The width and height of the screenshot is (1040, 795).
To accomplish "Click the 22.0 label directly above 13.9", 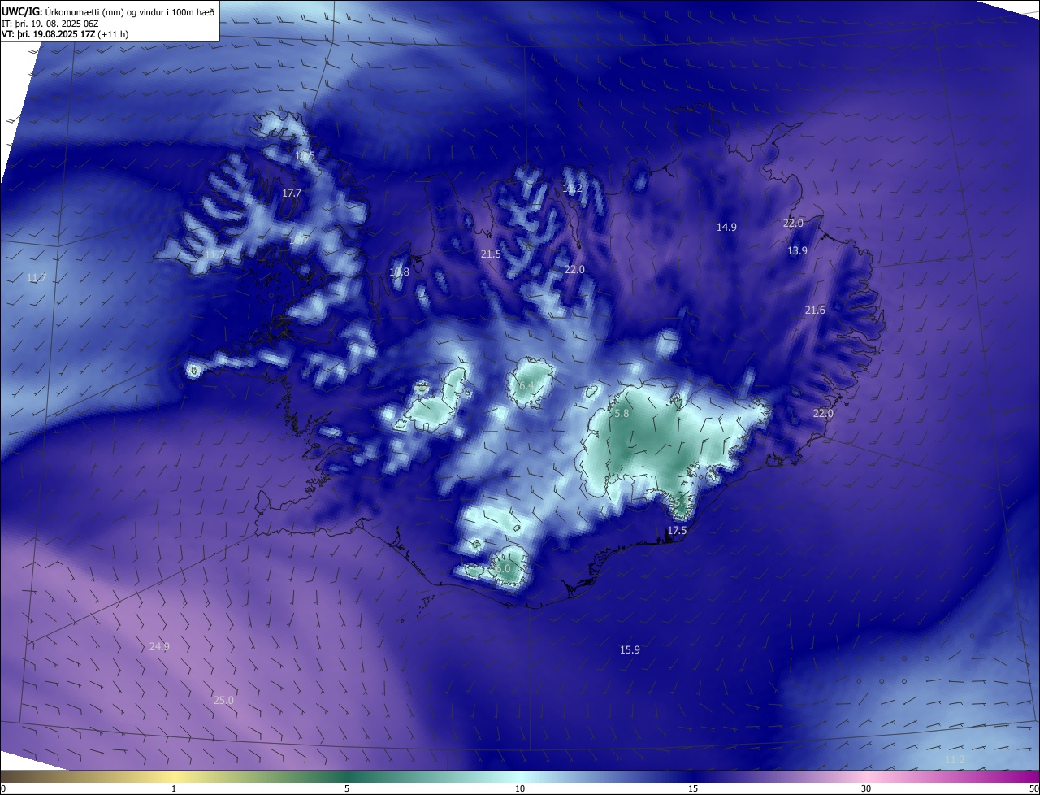I will pyautogui.click(x=793, y=224).
